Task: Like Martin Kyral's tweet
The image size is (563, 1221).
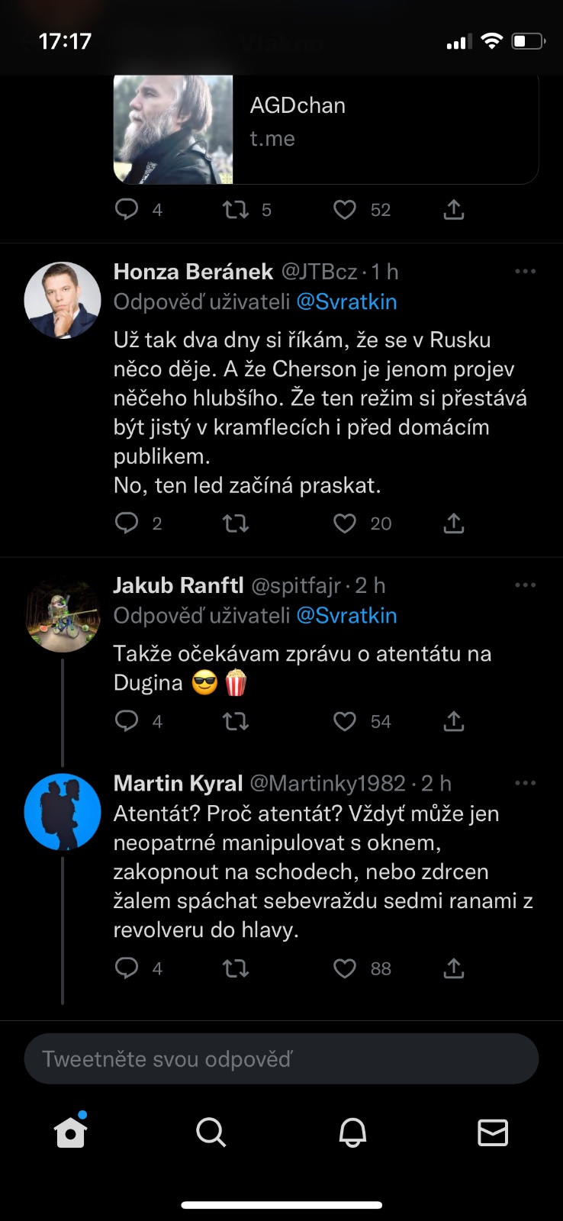Action: tap(346, 968)
